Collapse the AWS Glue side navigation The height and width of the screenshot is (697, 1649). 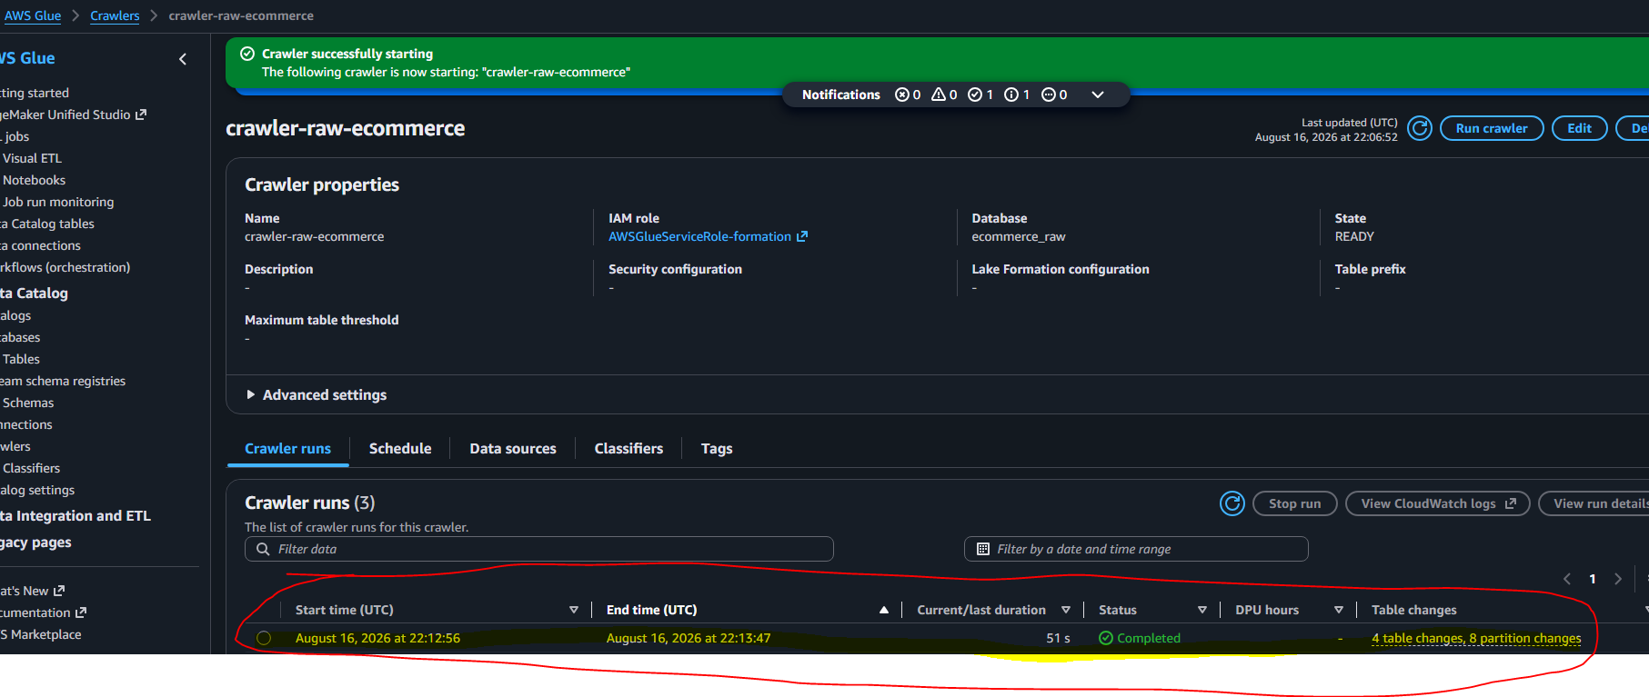point(183,59)
